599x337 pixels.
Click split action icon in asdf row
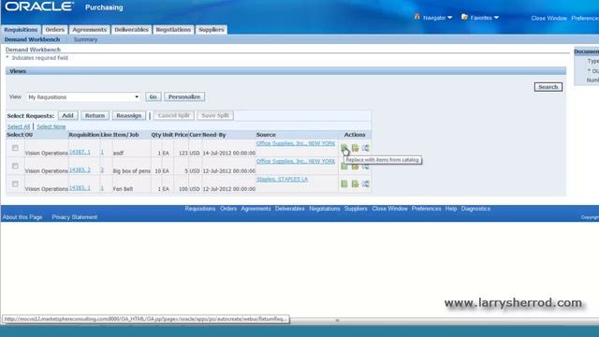pyautogui.click(x=366, y=148)
